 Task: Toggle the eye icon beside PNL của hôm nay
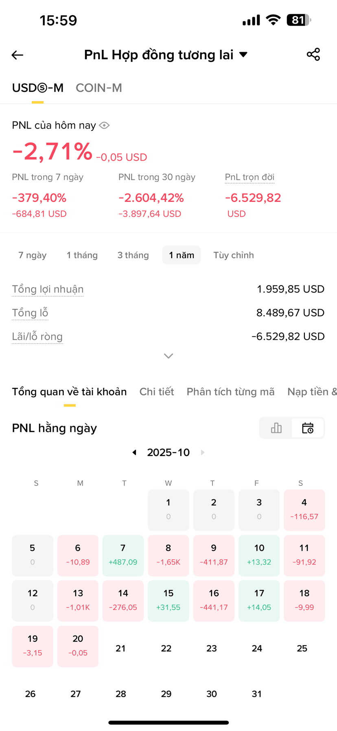click(104, 125)
